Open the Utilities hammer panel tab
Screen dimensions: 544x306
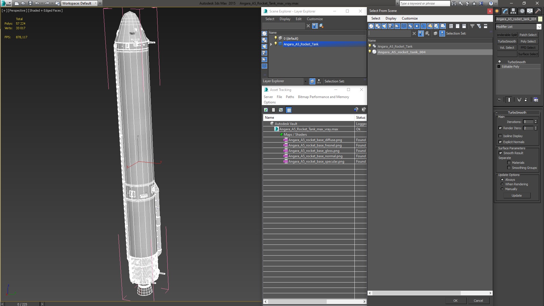[538, 11]
